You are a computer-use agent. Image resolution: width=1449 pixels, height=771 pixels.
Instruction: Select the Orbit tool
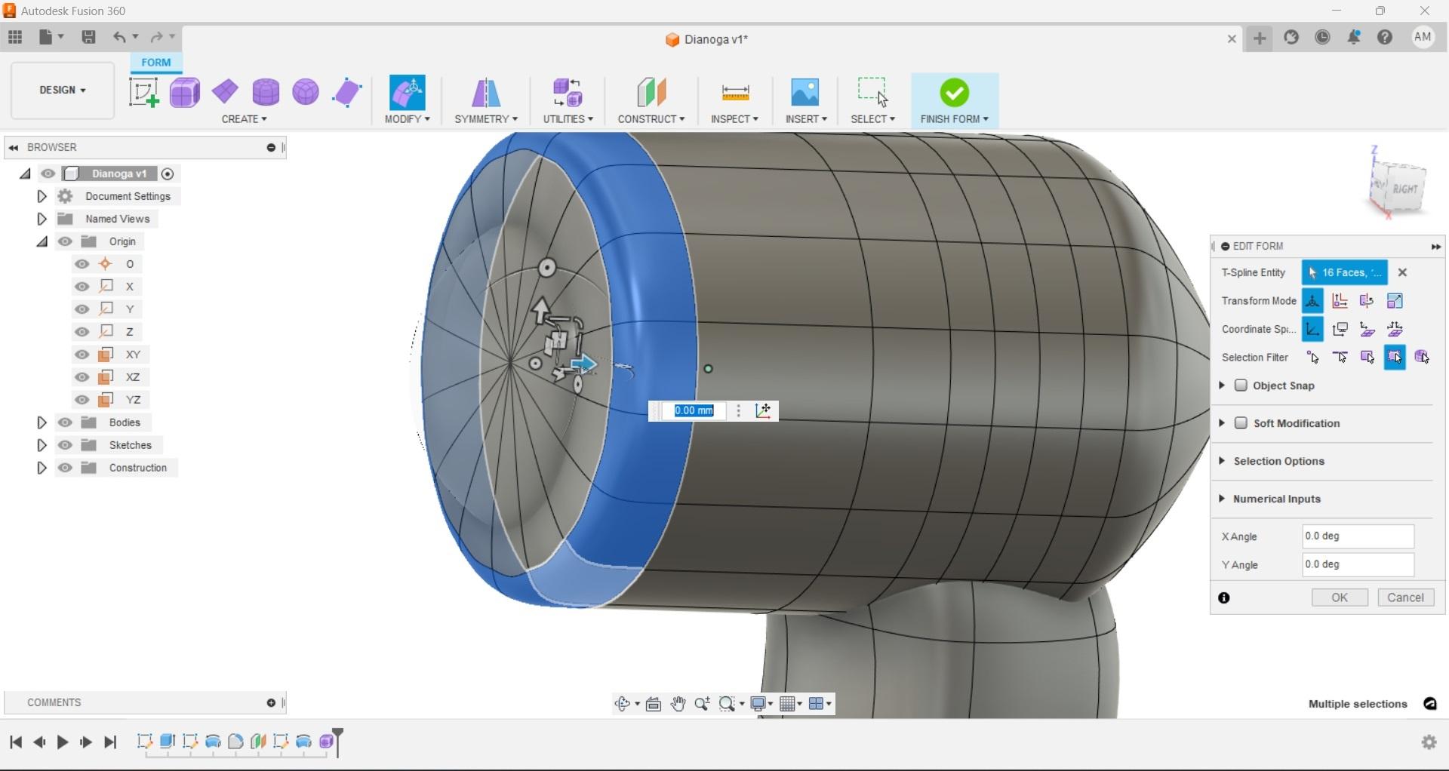[621, 703]
